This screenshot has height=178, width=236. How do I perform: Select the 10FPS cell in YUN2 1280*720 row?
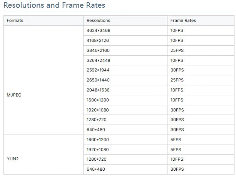(201, 159)
